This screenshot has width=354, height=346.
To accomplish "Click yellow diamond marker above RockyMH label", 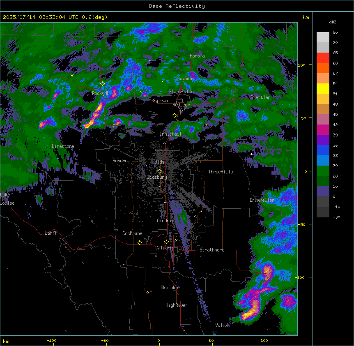I will click(102, 83).
